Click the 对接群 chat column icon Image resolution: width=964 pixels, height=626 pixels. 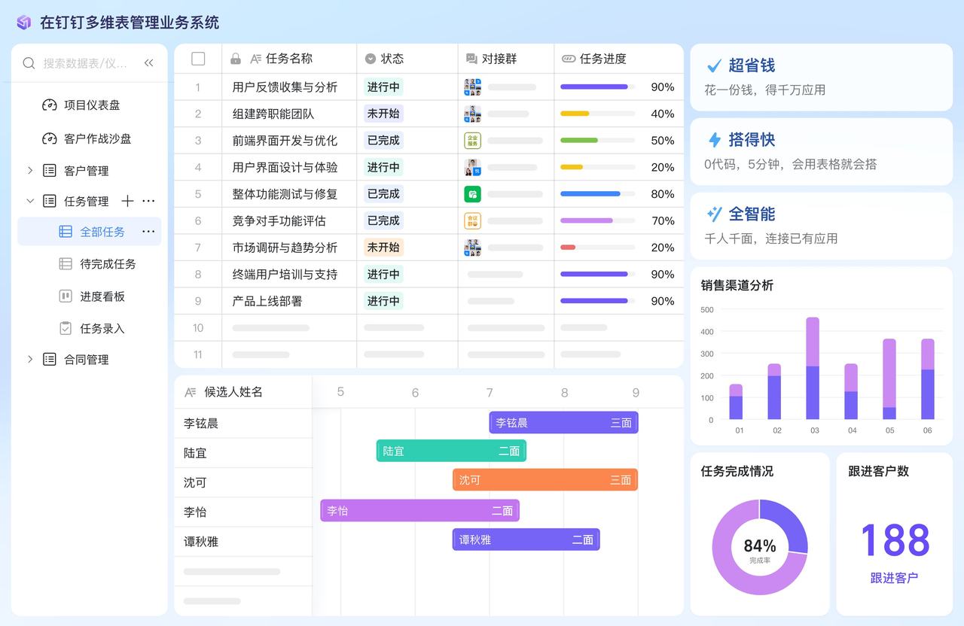coord(471,59)
